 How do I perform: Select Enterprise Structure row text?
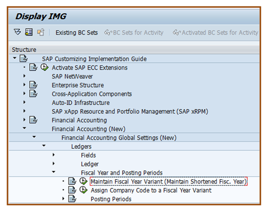click(x=78, y=85)
